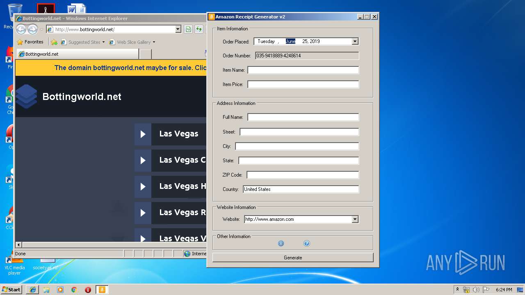Open the societyas.rtf desktop file
This screenshot has height=295, width=525.
(46, 265)
